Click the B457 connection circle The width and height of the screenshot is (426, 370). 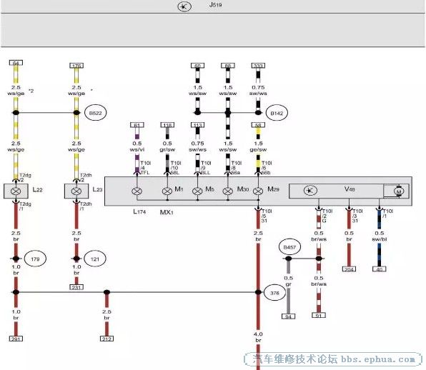tap(289, 247)
